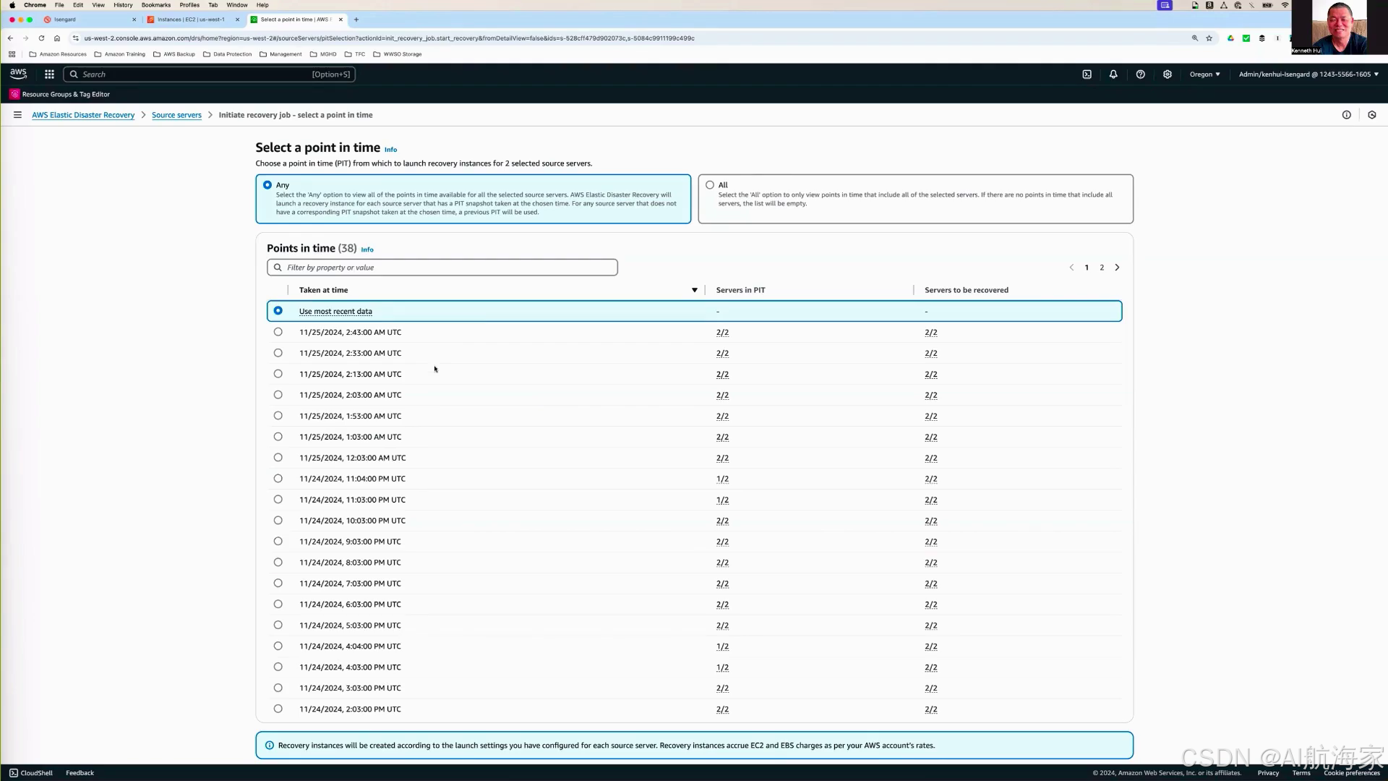Open Cookie preferences in the footer
1388x781 pixels.
pyautogui.click(x=1351, y=773)
